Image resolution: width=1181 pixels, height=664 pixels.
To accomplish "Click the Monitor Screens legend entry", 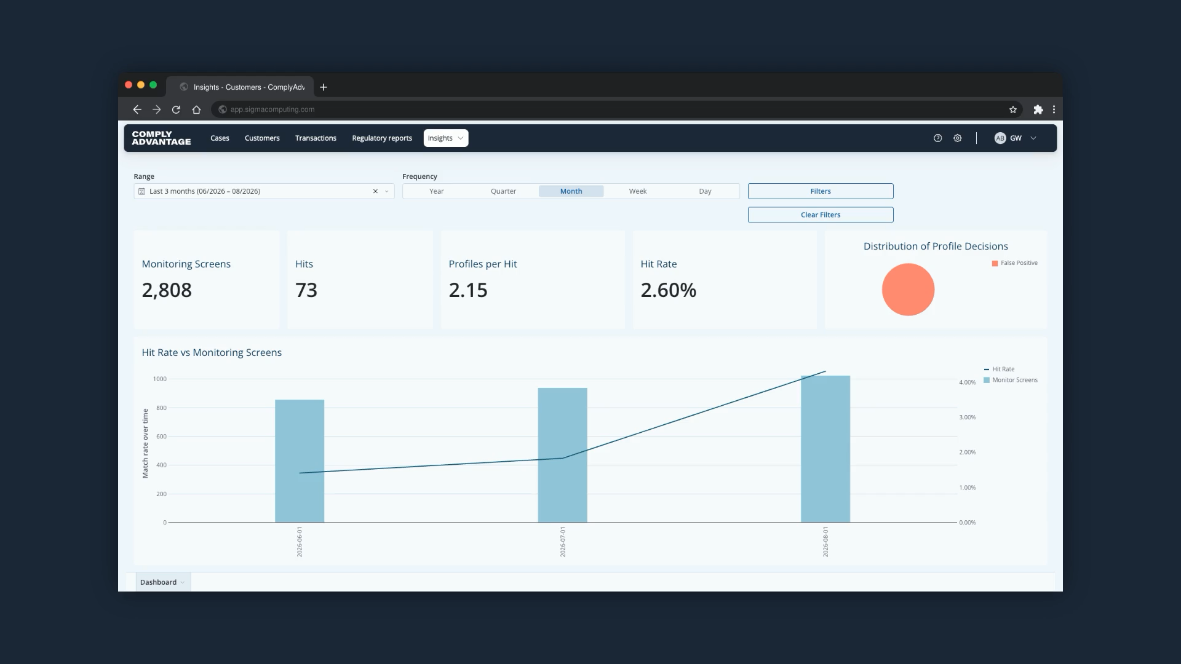I will pos(1011,380).
